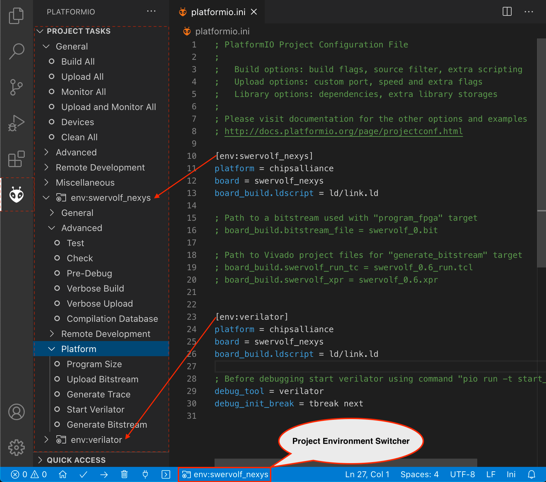Image resolution: width=546 pixels, height=482 pixels.
Task: Click PlatformIO Serial Monitor plug icon
Action: coord(145,474)
